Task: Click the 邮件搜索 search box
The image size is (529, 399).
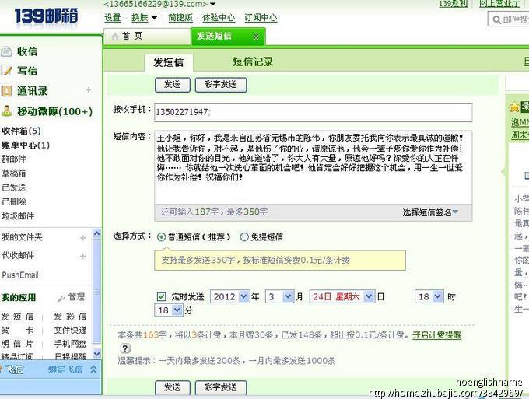Action: (509, 19)
